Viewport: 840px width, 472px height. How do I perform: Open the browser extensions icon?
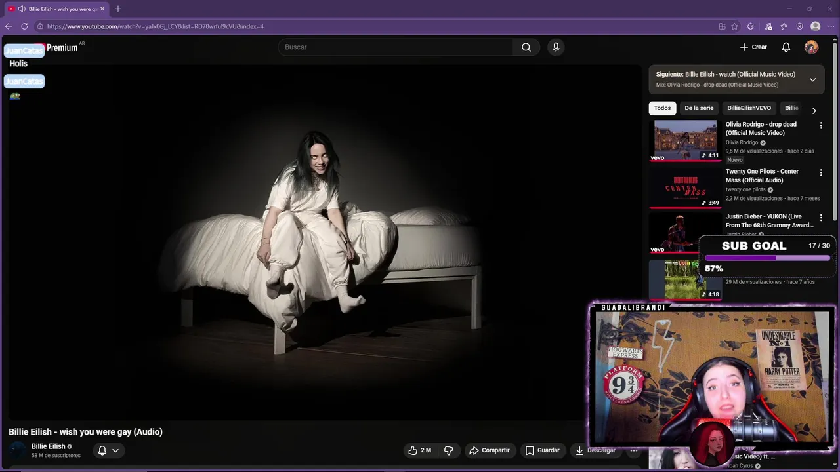pos(751,26)
